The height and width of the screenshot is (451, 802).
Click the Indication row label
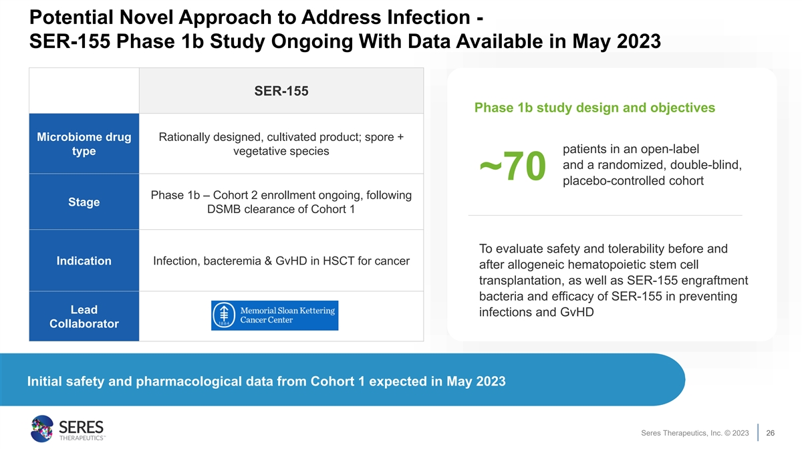[x=84, y=261]
